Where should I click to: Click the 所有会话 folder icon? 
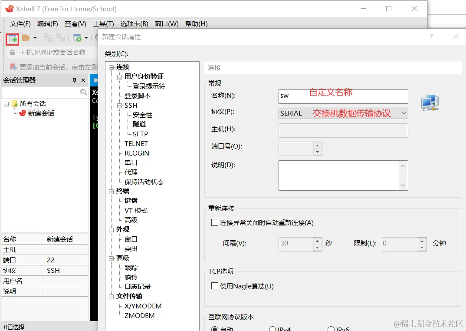[15, 103]
